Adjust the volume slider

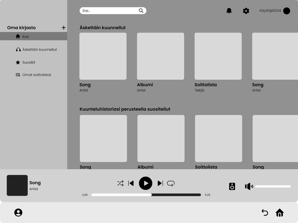[x=273, y=186]
